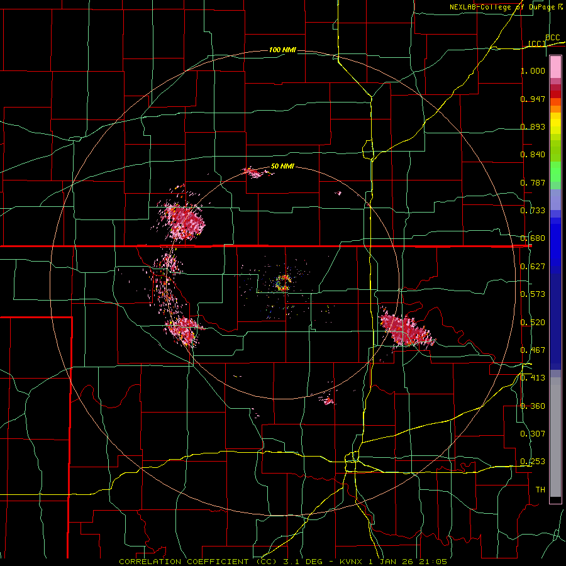Click the 100 NMI range ring label
This screenshot has width=566, height=566.
pos(282,50)
